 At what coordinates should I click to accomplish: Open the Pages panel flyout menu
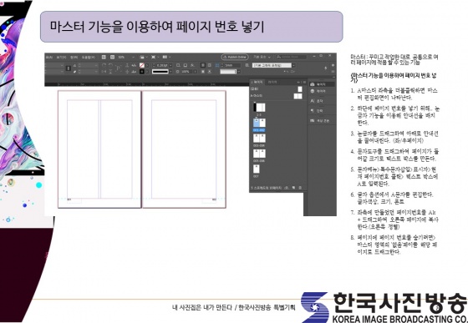click(x=304, y=83)
